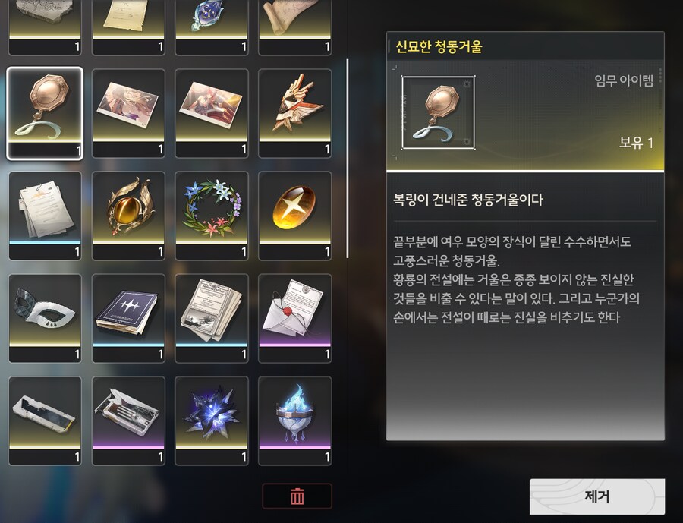Click the mirror preview in details panel
683x523 pixels.
coord(438,112)
